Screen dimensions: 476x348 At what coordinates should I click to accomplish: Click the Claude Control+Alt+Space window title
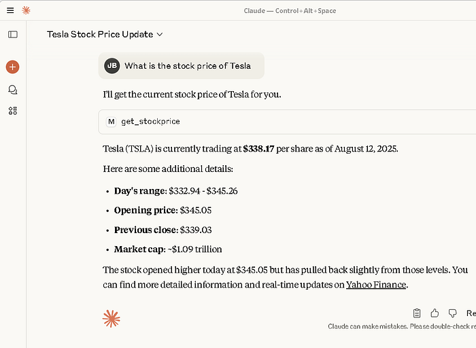pos(290,11)
